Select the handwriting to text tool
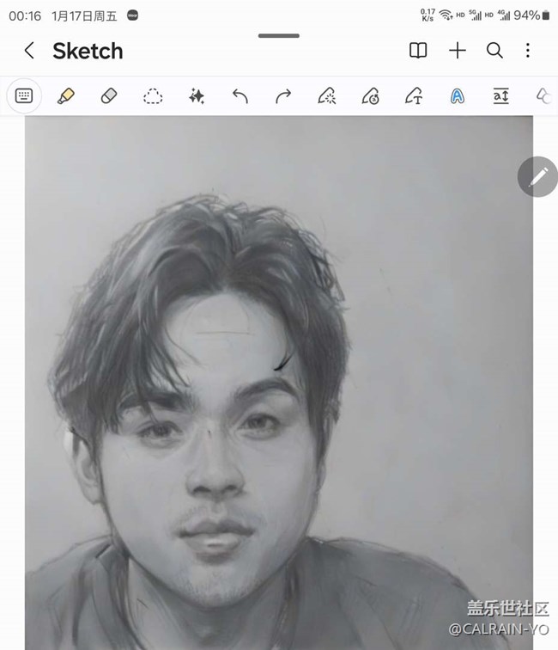This screenshot has height=650, width=558. pos(414,96)
